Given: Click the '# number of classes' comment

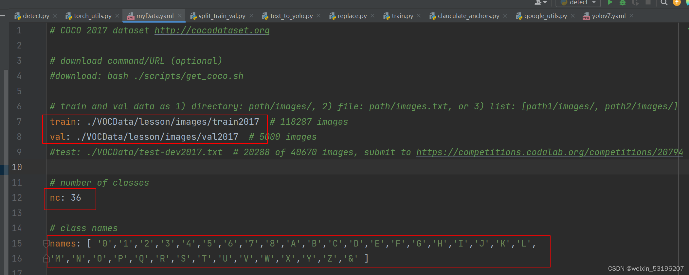Looking at the screenshot, I should 100,183.
